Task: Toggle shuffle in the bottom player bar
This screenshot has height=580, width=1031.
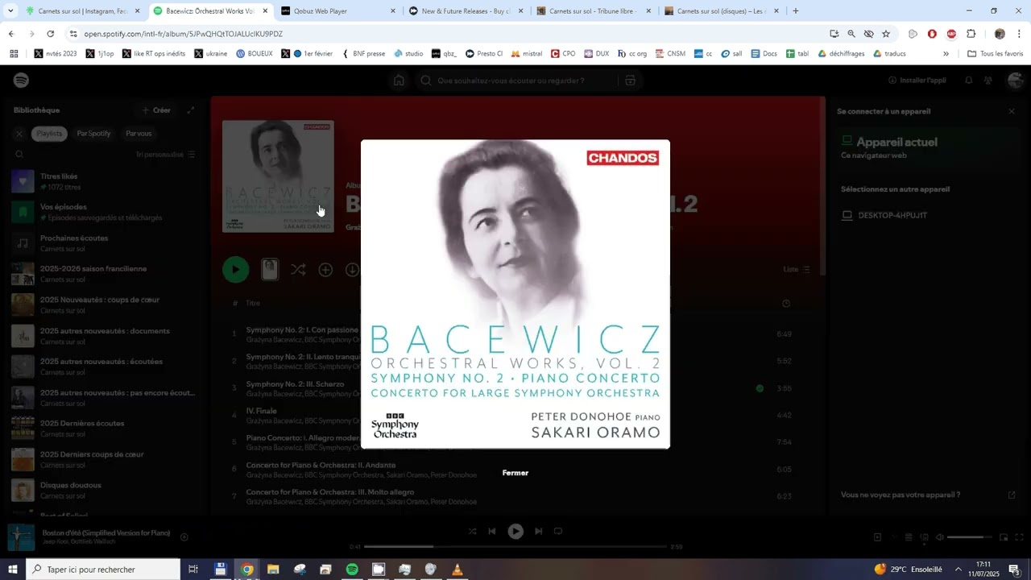Action: (472, 532)
